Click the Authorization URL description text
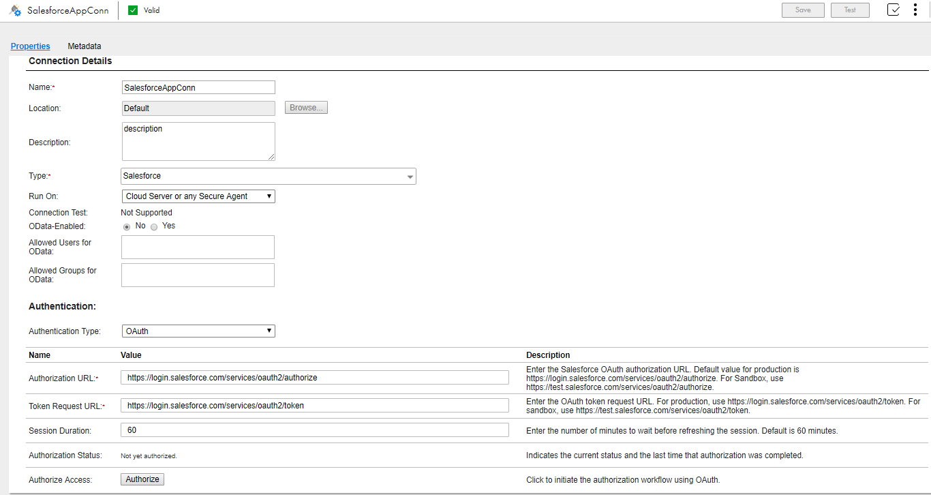The height and width of the screenshot is (495, 931). click(x=662, y=378)
